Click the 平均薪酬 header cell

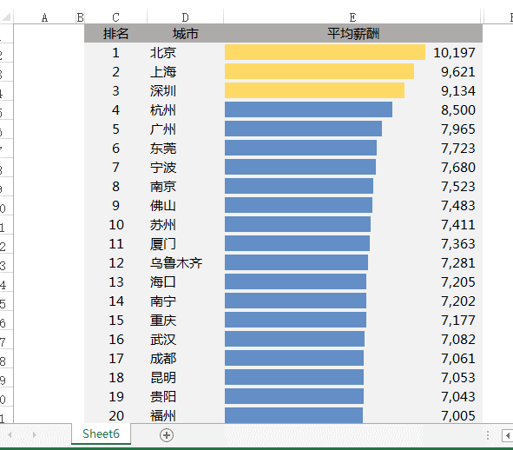pyautogui.click(x=353, y=33)
